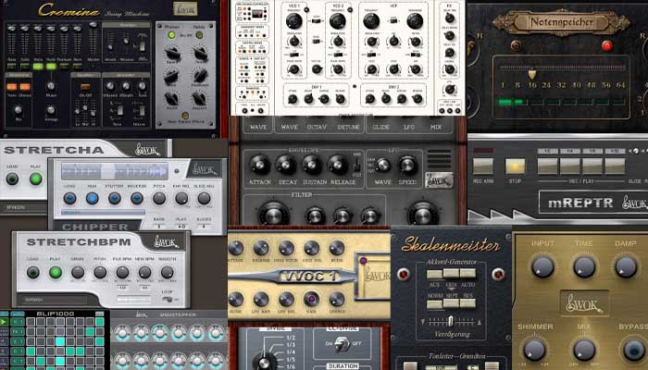
Task: Click the LFO SPEED knob
Action: coord(407,166)
